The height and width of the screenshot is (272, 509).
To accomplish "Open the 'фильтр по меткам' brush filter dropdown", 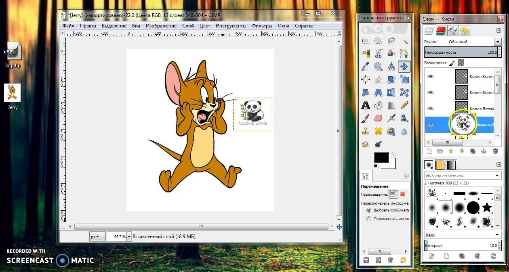I will pyautogui.click(x=497, y=176).
